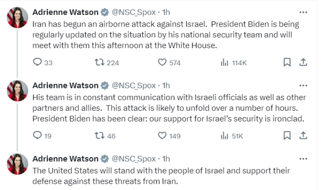Like the tweet with 149 likes
This screenshot has width=329, height=190.
[163, 136]
